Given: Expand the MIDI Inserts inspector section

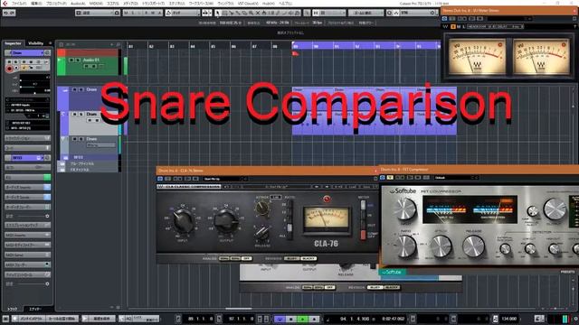Looking at the screenshot, I should pyautogui.click(x=27, y=235).
